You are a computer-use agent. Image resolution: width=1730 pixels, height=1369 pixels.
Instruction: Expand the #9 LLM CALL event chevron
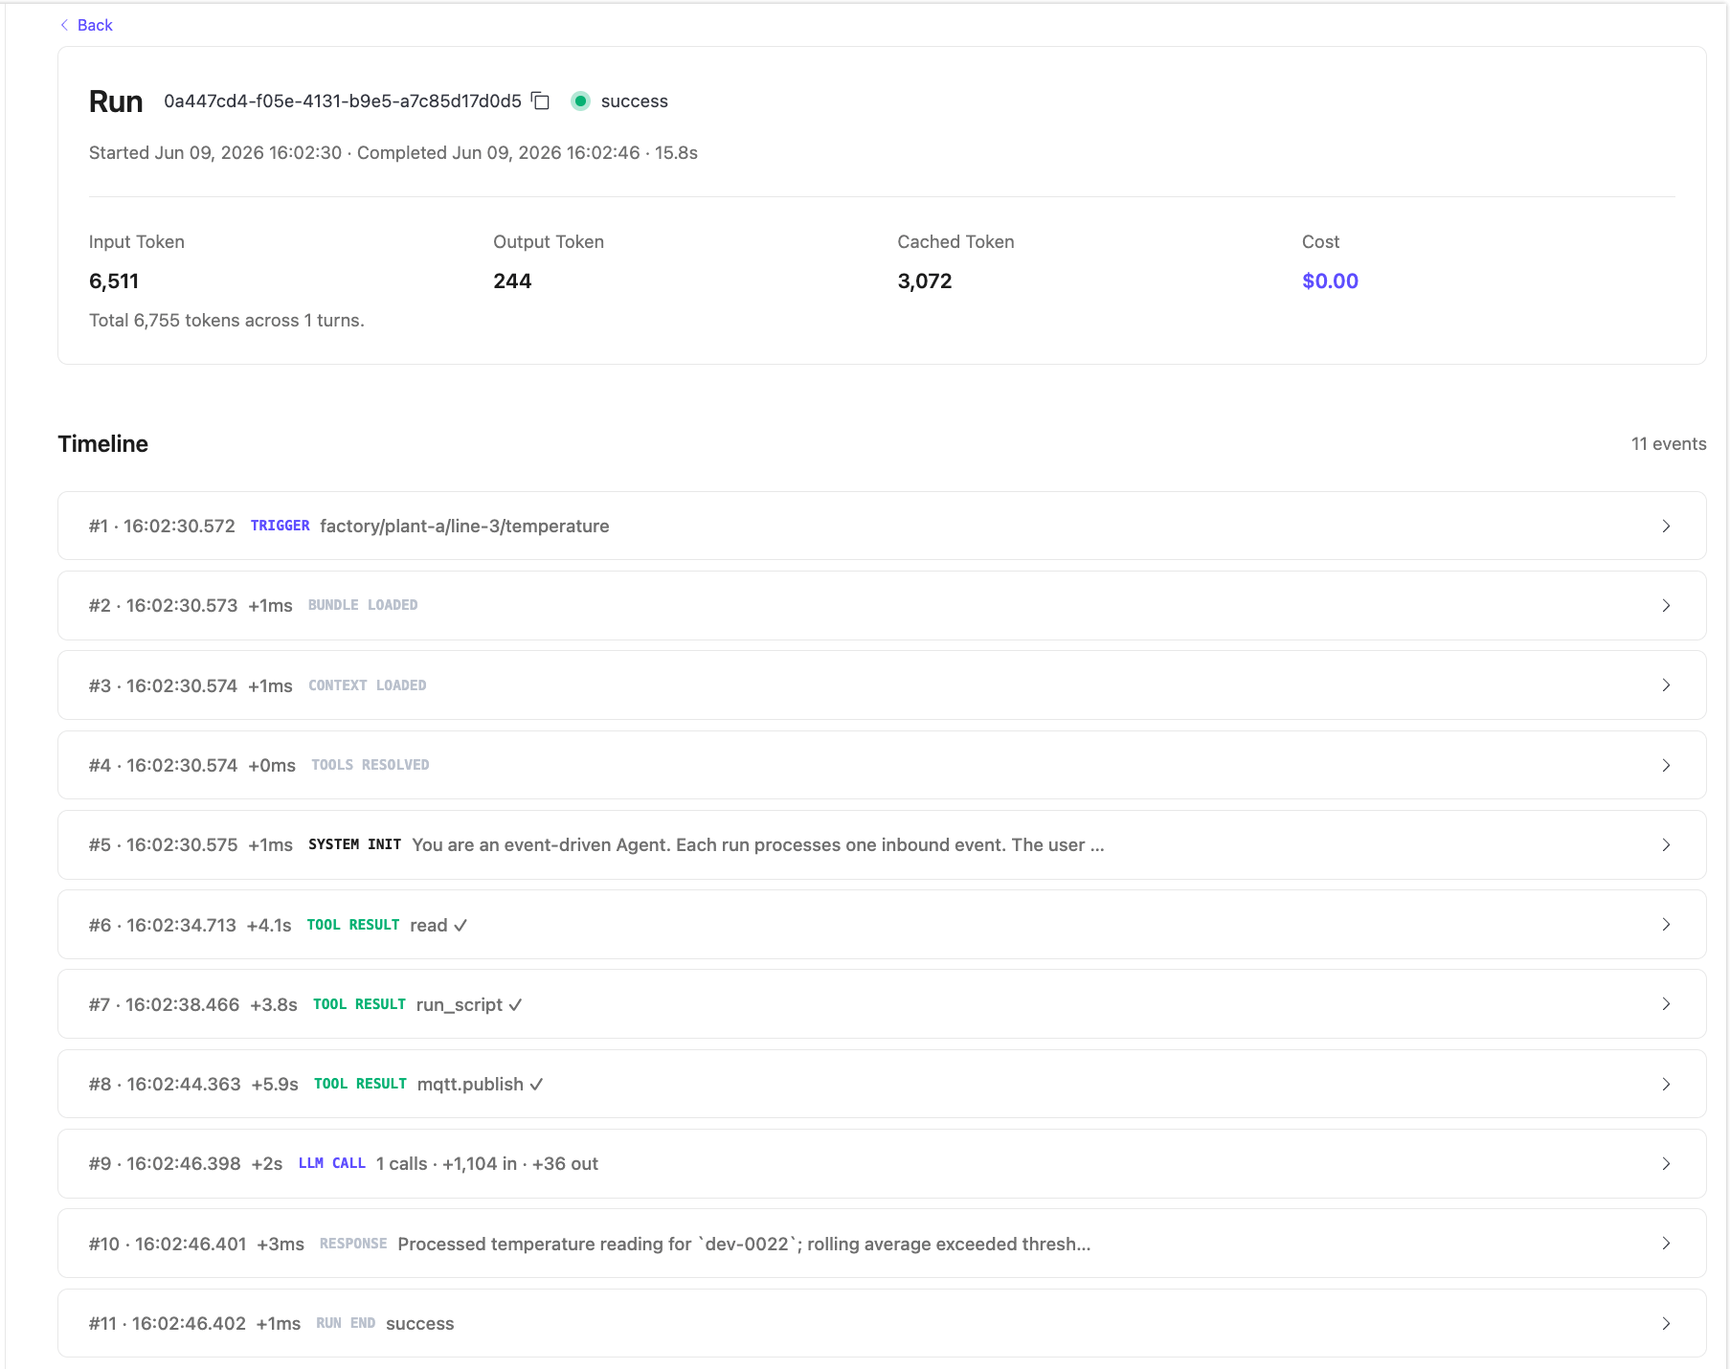click(x=1666, y=1163)
